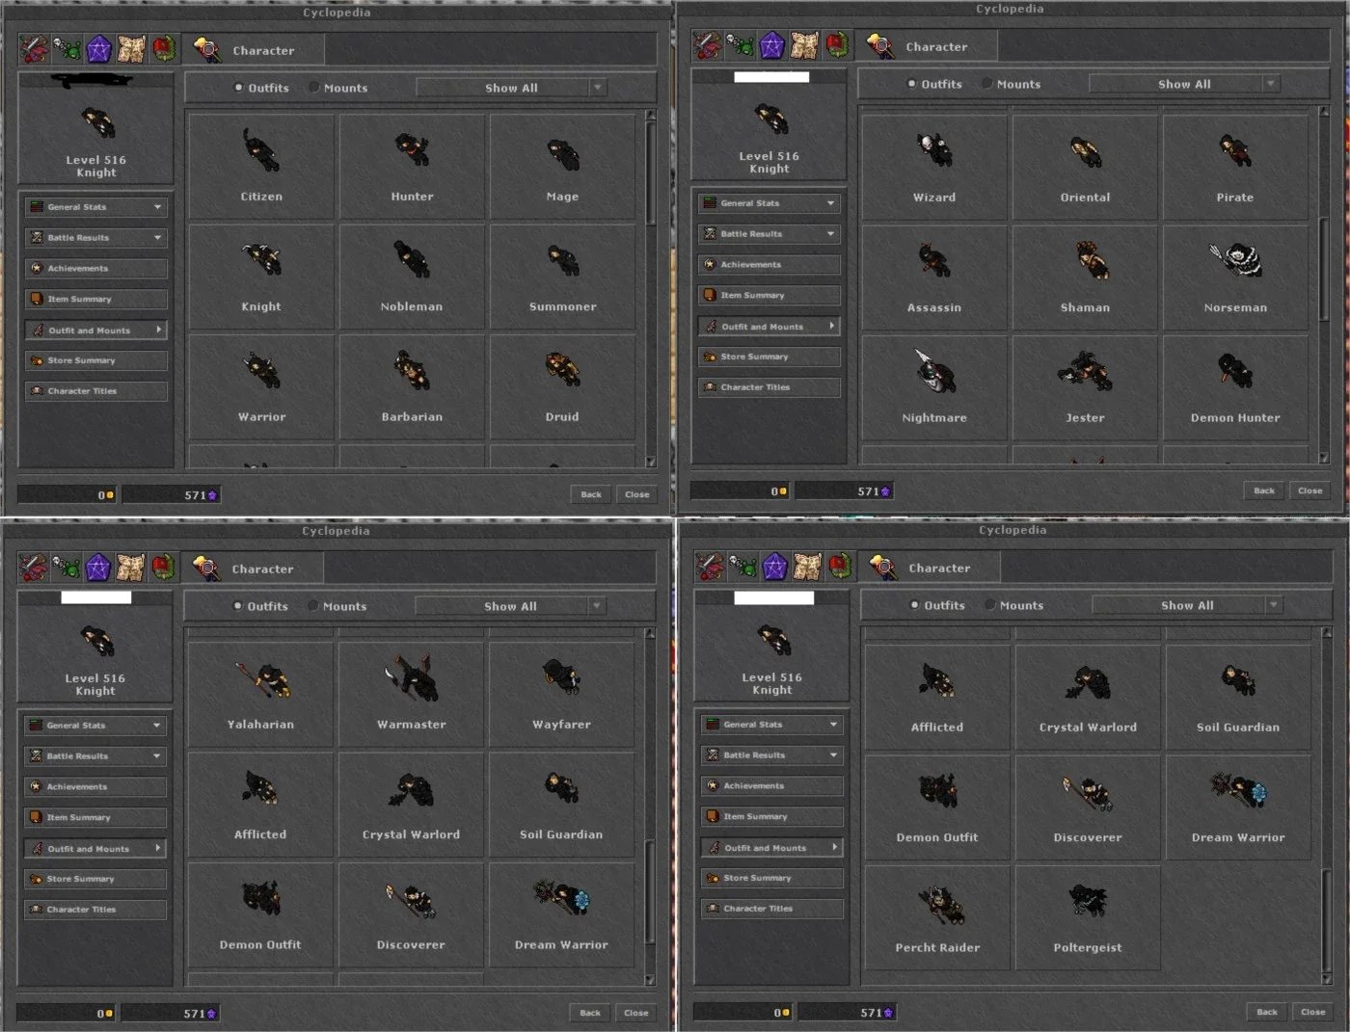Open the purple pentagram Charms icon beside the Citizen list

[98, 49]
